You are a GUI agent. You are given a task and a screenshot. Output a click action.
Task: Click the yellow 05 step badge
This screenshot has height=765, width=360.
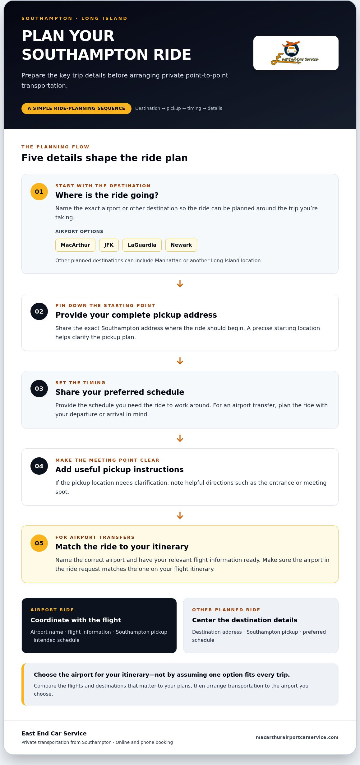(x=39, y=543)
